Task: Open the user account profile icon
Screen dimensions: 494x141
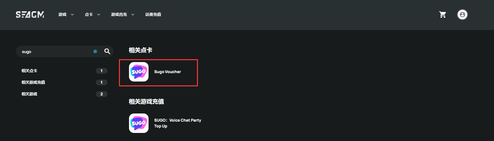Action: [462, 15]
